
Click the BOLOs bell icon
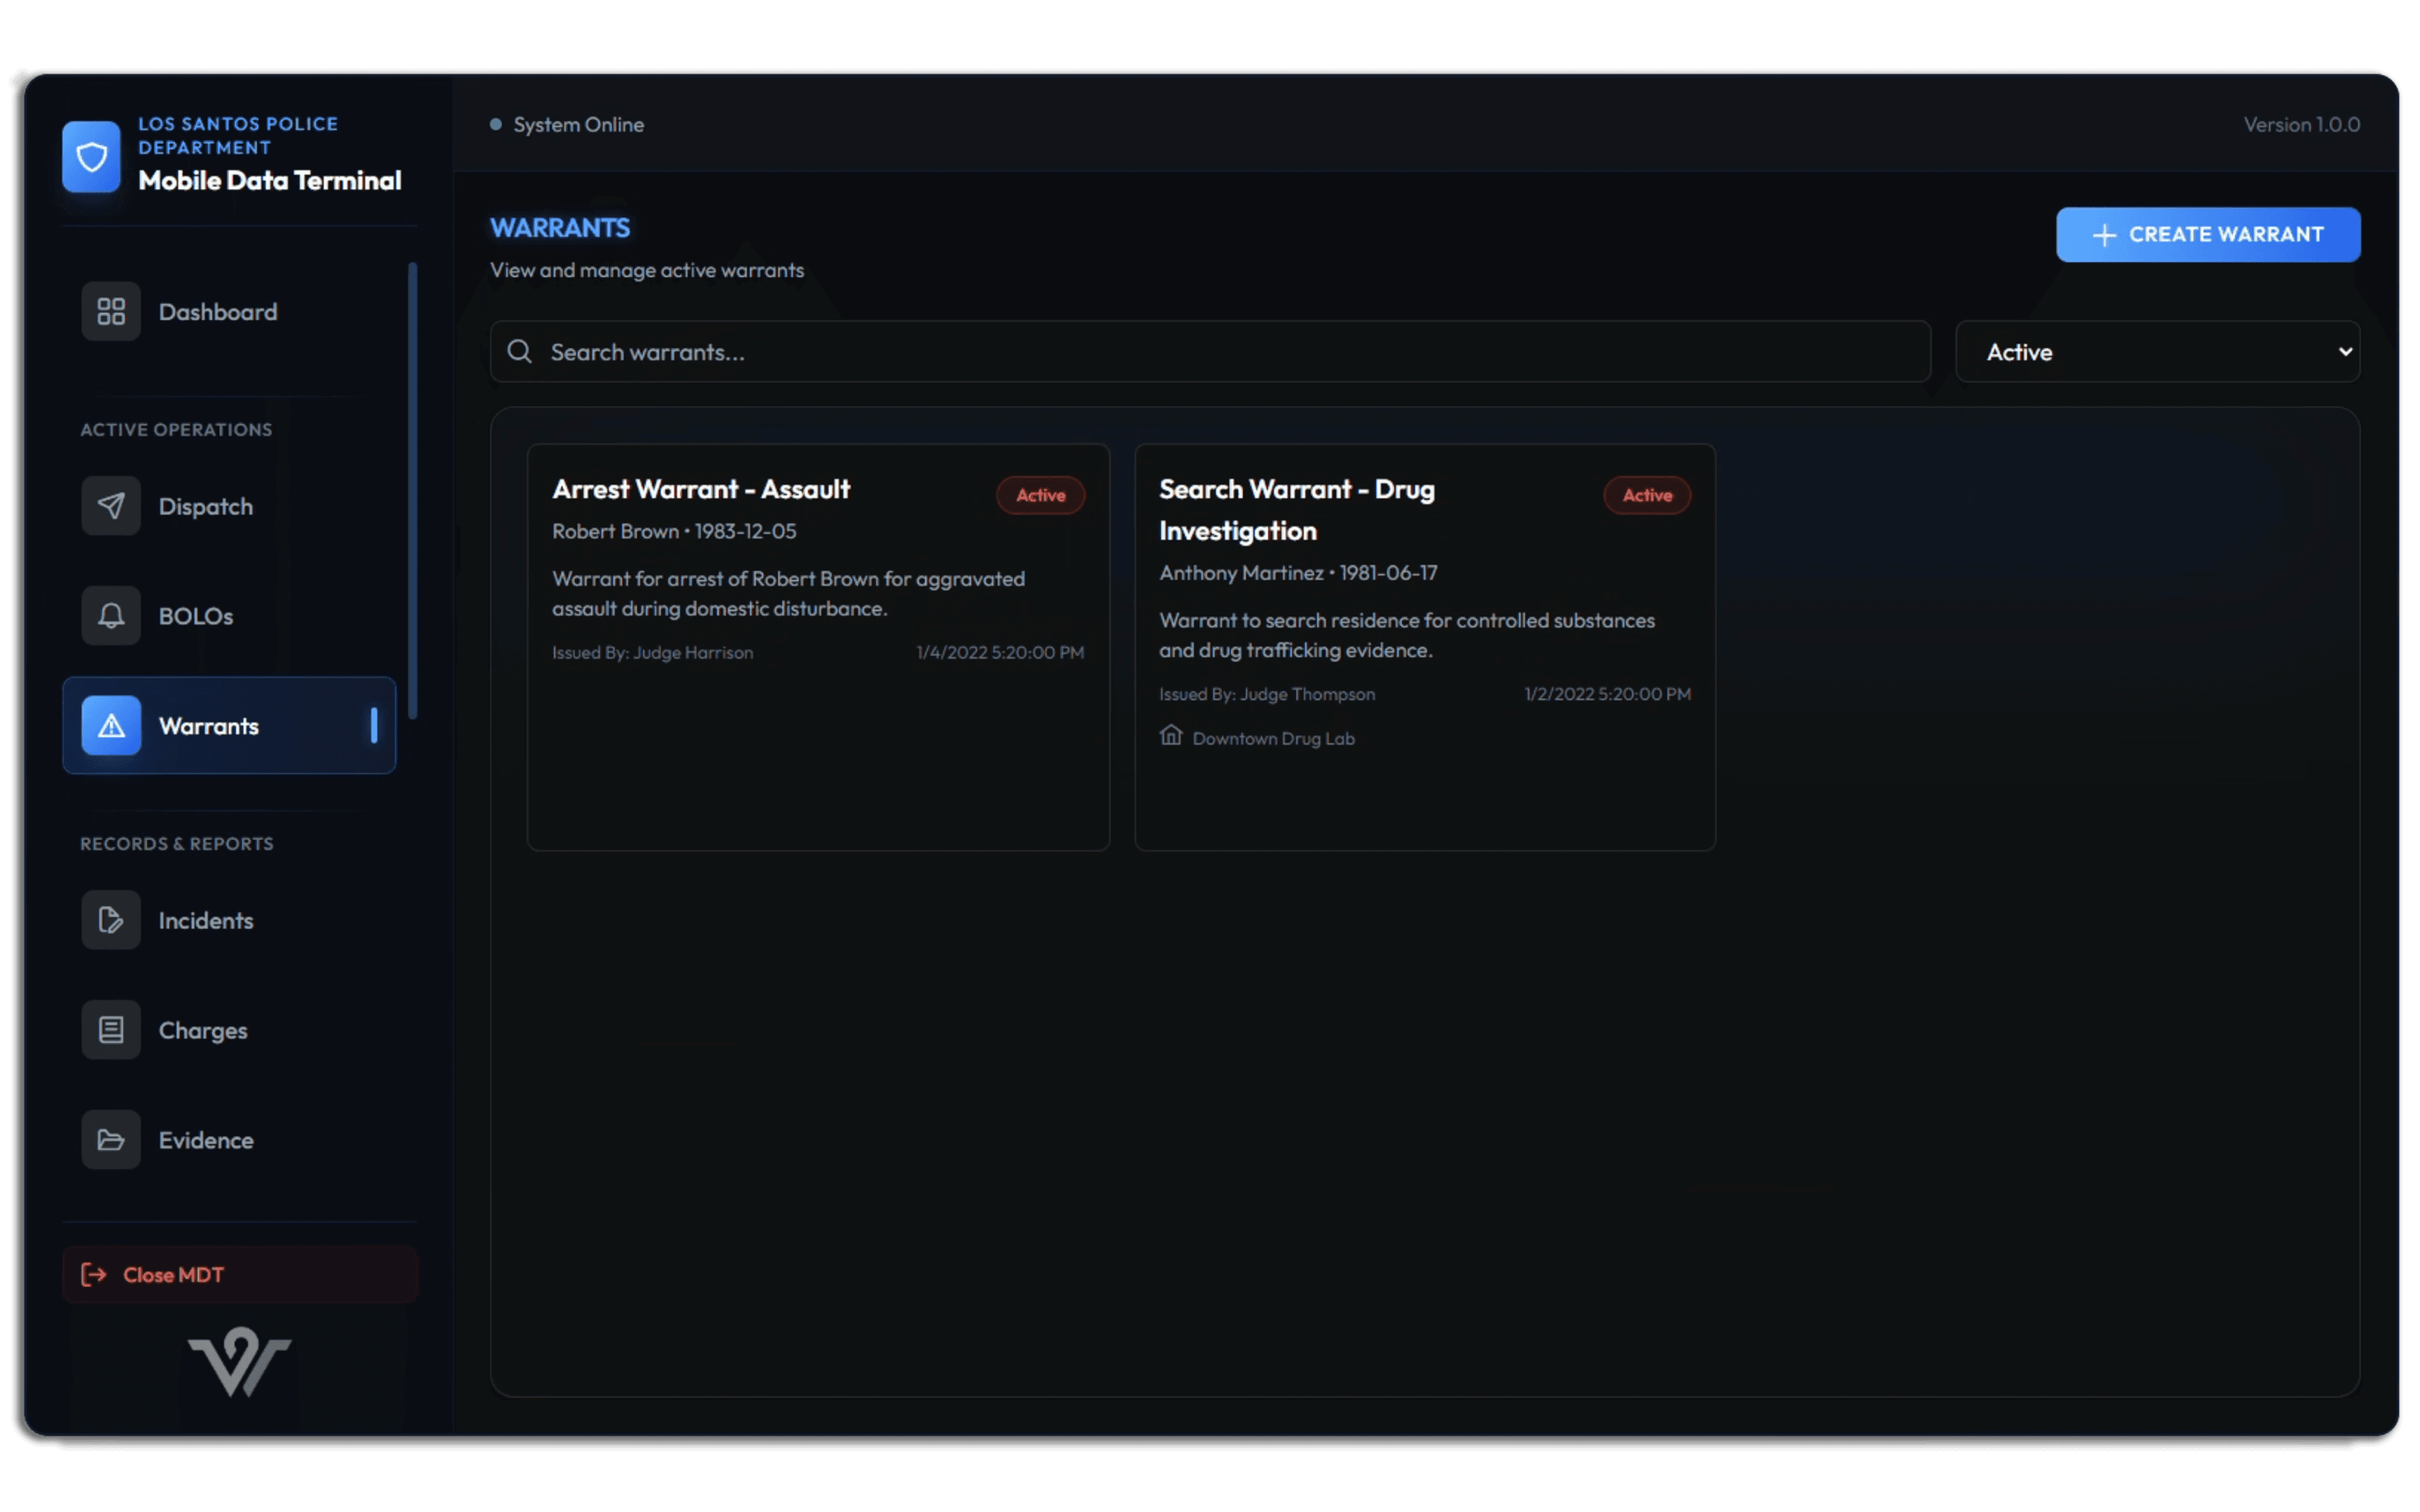point(111,615)
